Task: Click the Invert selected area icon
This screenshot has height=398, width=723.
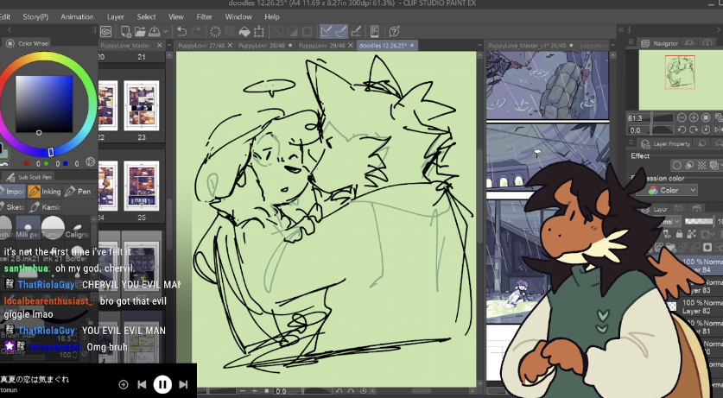Action: pos(292,31)
